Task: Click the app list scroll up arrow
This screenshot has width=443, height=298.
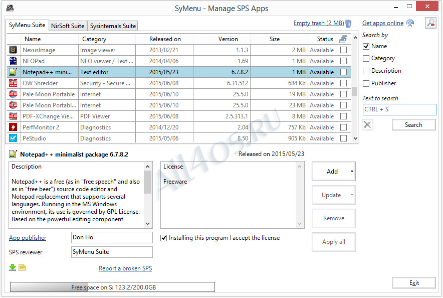Action: (x=355, y=37)
